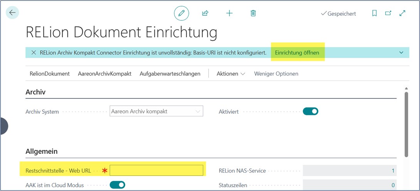The image size is (420, 191).
Task: Click the Gespeichert status indicator
Action: (x=339, y=13)
